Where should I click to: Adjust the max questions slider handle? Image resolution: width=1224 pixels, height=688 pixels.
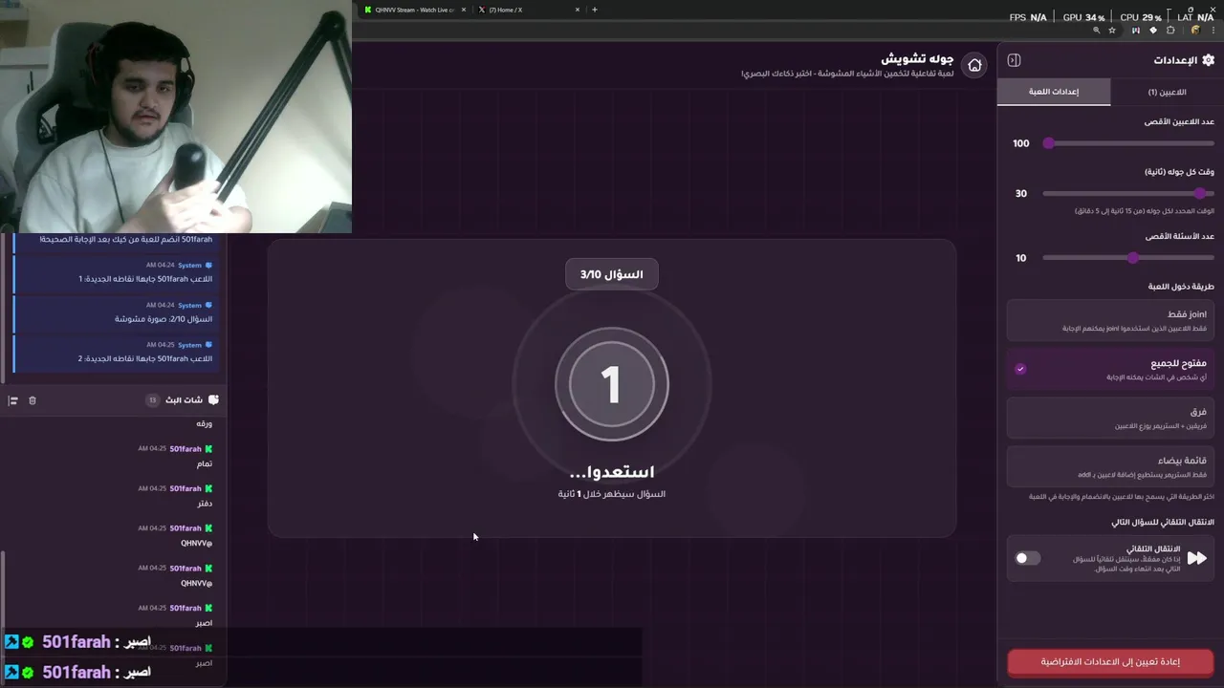[x=1133, y=258]
